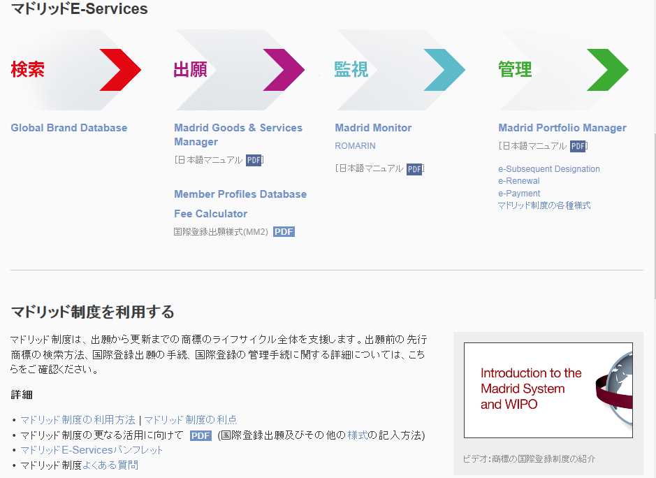This screenshot has width=656, height=478.
Task: Open マドリッドE-Servicesパンフレット link
Action: 92,450
